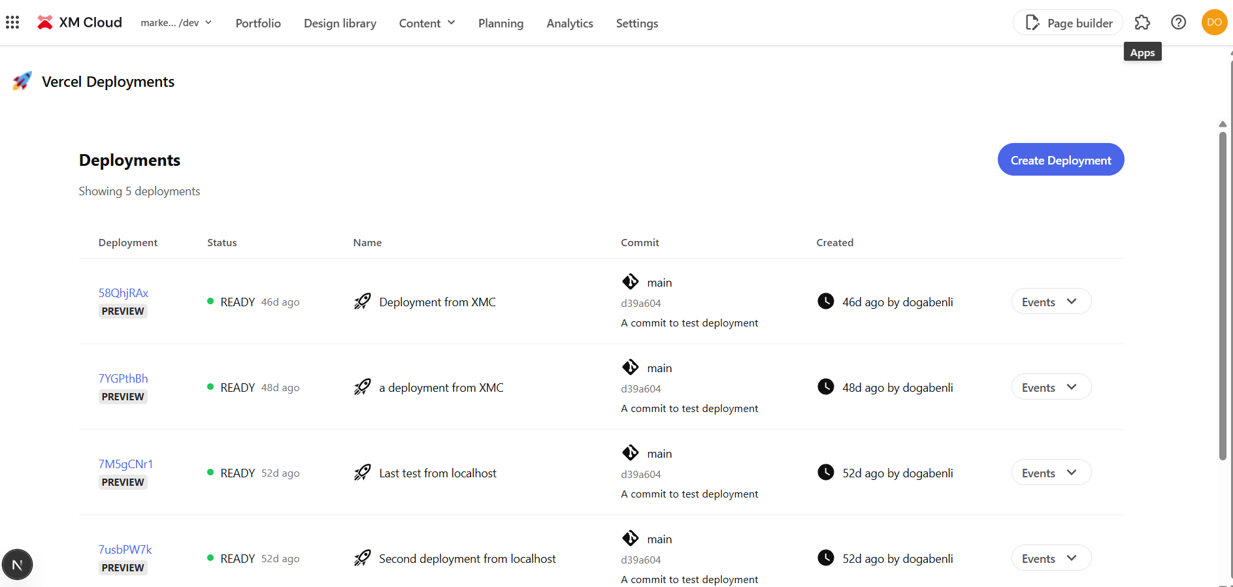Click the vertical page scrollbar thumb
Image resolution: width=1233 pixels, height=587 pixels.
[x=1223, y=294]
